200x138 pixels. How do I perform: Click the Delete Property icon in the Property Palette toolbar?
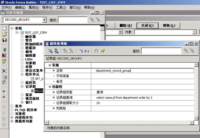coord(71,51)
